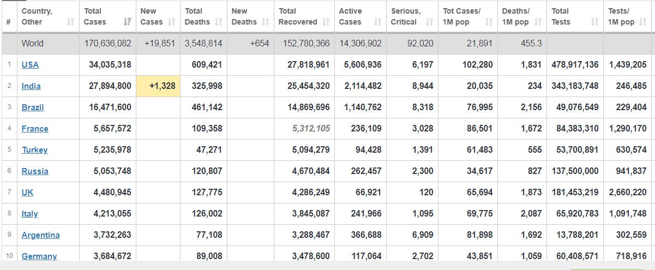Select World total cases 170,636,082

[x=107, y=43]
